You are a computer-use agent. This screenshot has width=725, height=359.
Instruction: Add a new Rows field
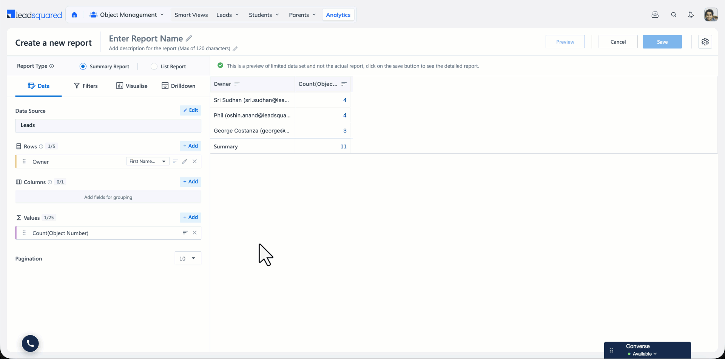[x=190, y=146]
